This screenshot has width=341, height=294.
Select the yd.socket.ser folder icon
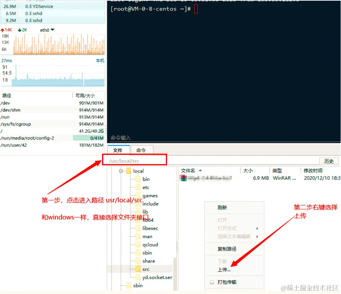click(138, 277)
